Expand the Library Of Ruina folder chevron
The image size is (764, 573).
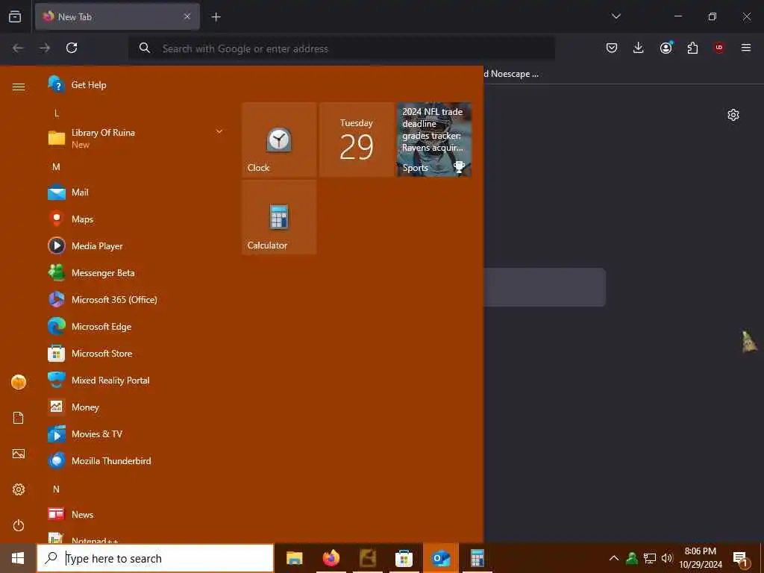pyautogui.click(x=219, y=131)
